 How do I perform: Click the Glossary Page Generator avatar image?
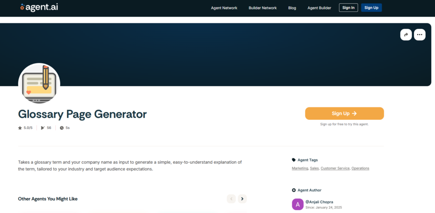(39, 84)
